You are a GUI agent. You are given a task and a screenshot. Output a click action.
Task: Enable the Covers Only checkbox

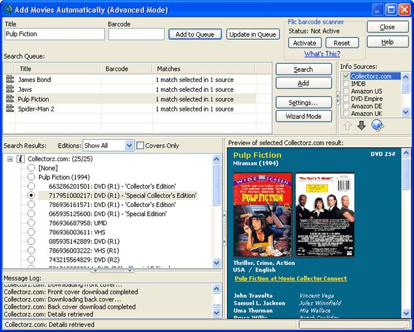coord(140,145)
